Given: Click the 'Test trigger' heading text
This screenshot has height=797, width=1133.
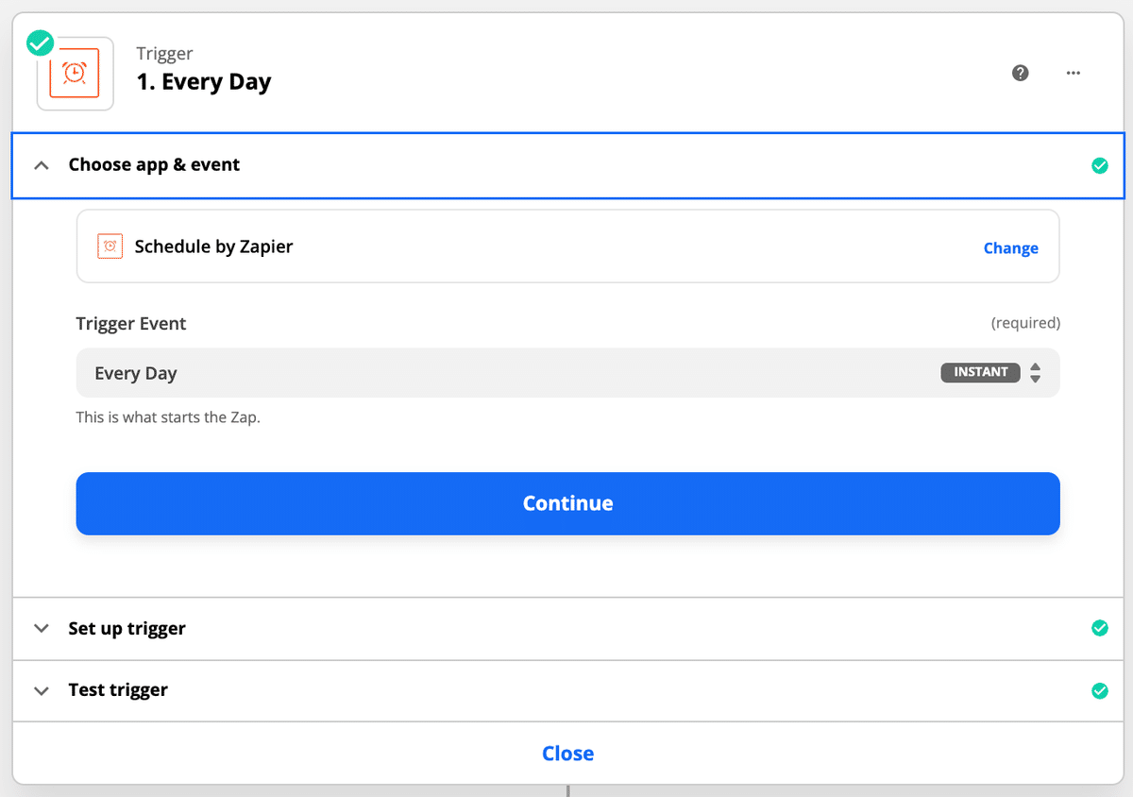Looking at the screenshot, I should coord(118,690).
